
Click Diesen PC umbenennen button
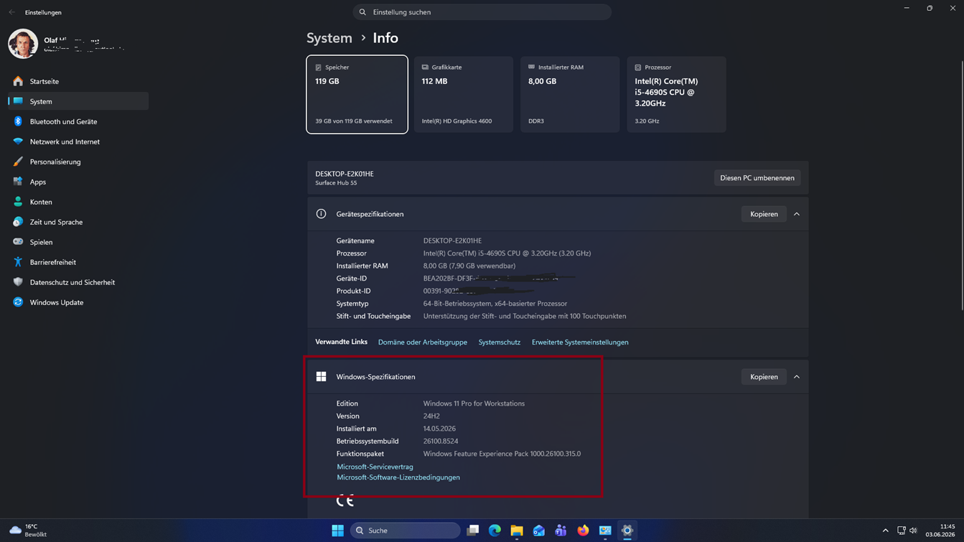(757, 178)
